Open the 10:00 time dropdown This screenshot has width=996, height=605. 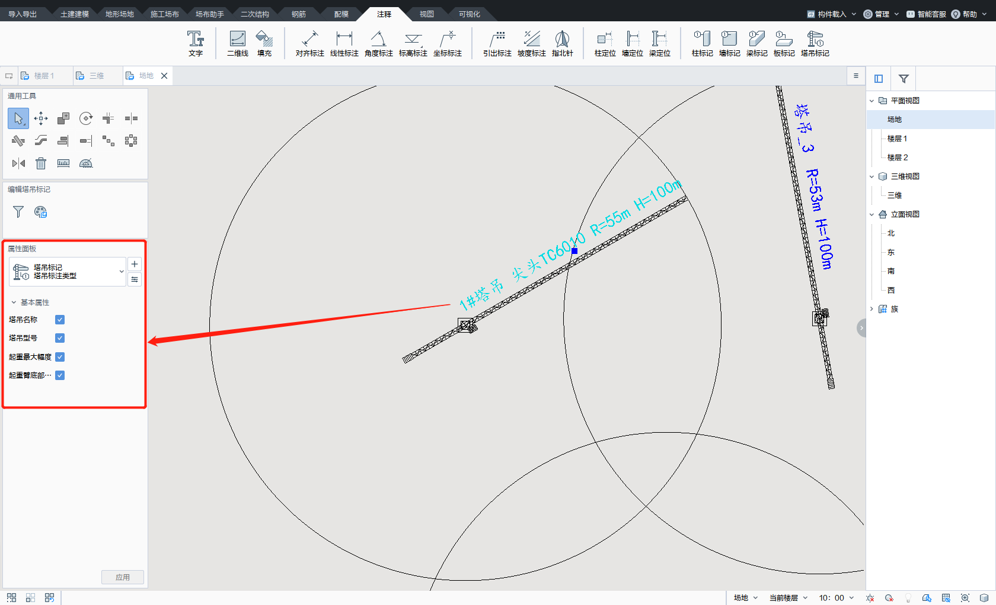[x=837, y=598]
